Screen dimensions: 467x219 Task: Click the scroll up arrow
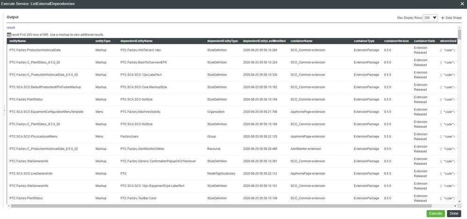pyautogui.click(x=460, y=28)
